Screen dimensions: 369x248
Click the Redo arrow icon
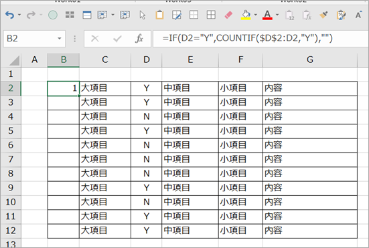coord(31,15)
